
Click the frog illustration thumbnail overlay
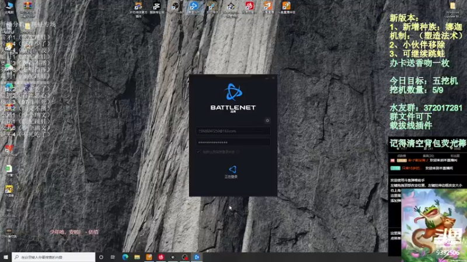tap(434, 225)
